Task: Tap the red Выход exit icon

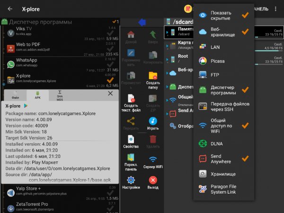Action: click(x=153, y=180)
